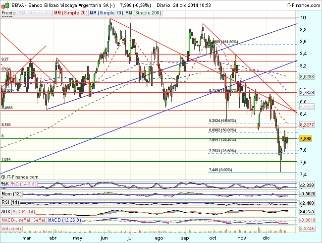
Task: Click the mar month marker on the time axis
Action: pos(26,238)
